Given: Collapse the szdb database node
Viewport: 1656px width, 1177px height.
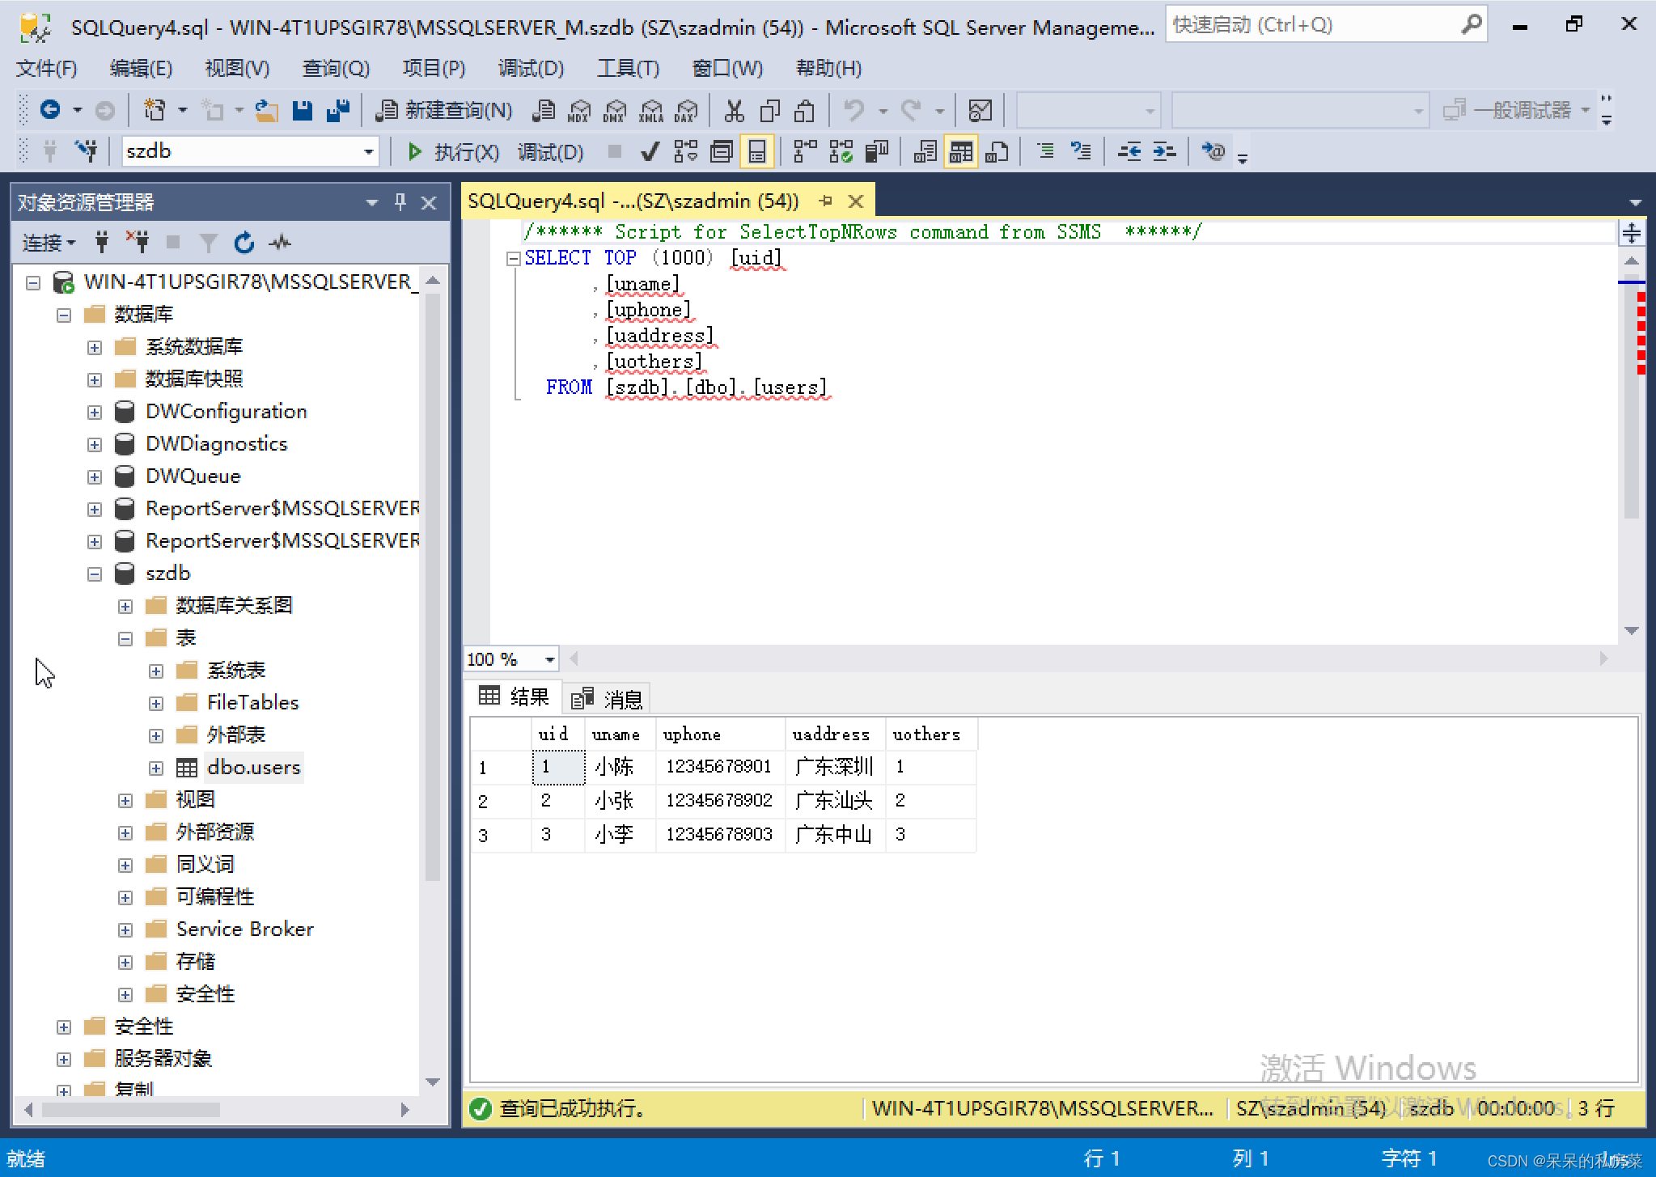Looking at the screenshot, I should pos(95,574).
